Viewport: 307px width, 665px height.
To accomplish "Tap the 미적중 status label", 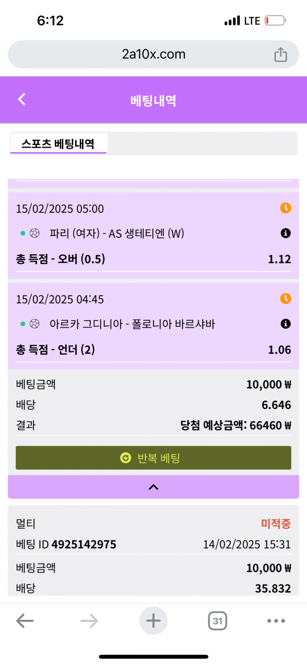I will (x=276, y=524).
